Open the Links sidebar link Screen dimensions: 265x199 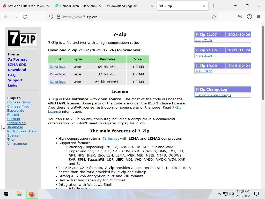(12, 85)
